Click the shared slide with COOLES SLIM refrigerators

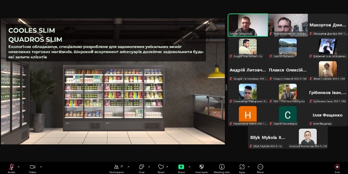(x=113, y=81)
